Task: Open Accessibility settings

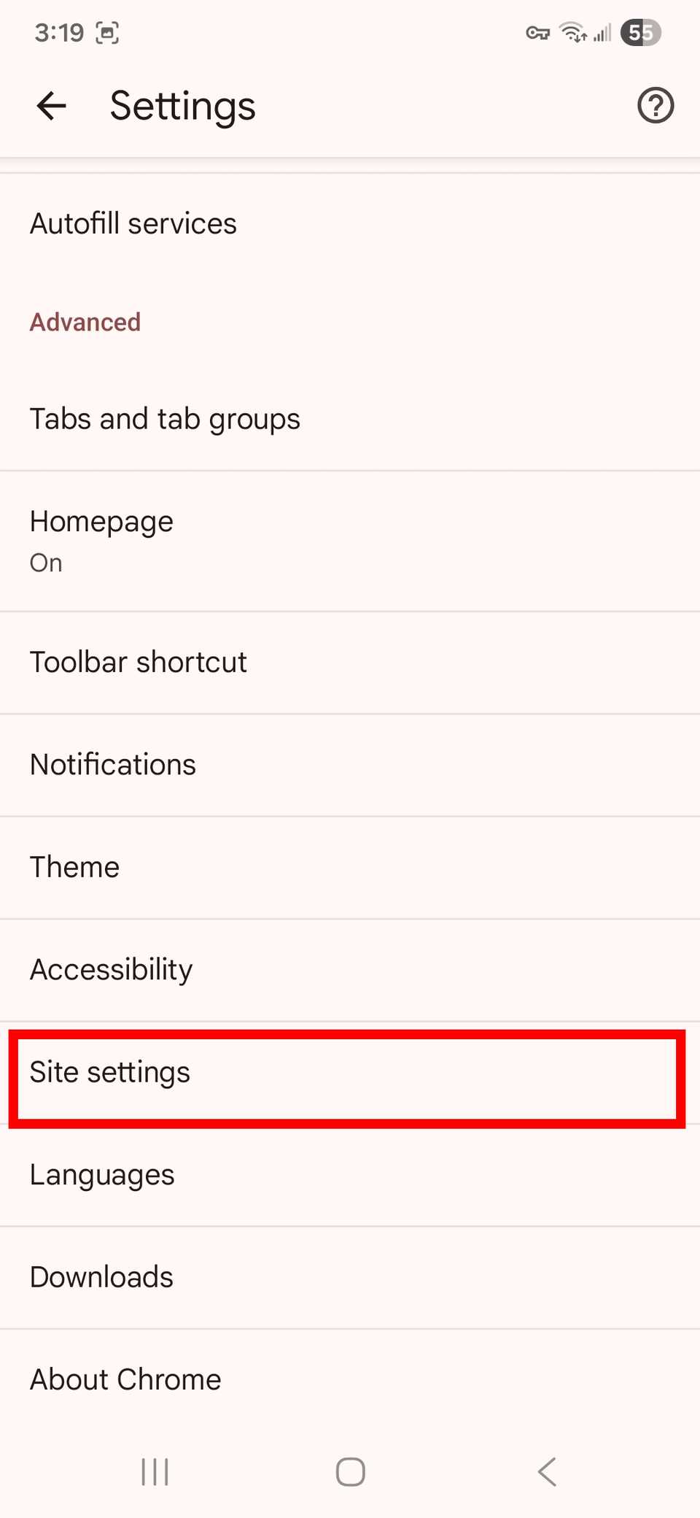Action: point(111,969)
